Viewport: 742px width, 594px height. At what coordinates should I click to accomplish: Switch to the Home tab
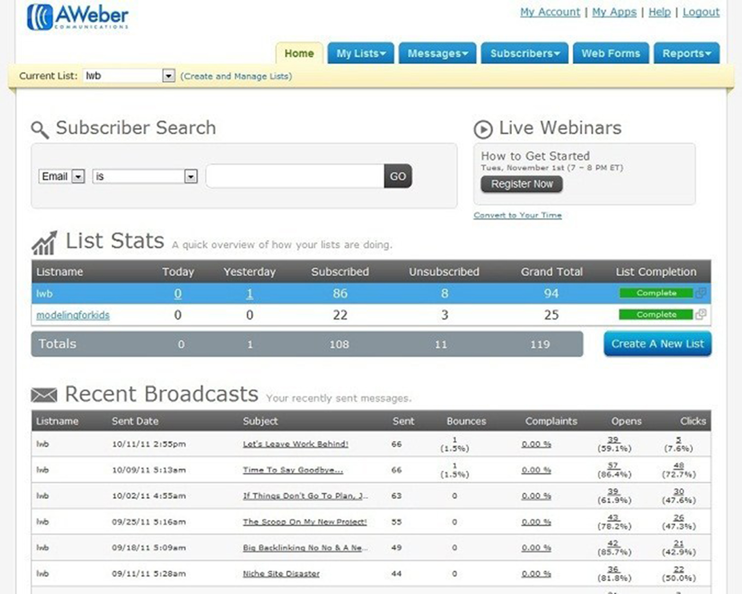pyautogui.click(x=299, y=53)
